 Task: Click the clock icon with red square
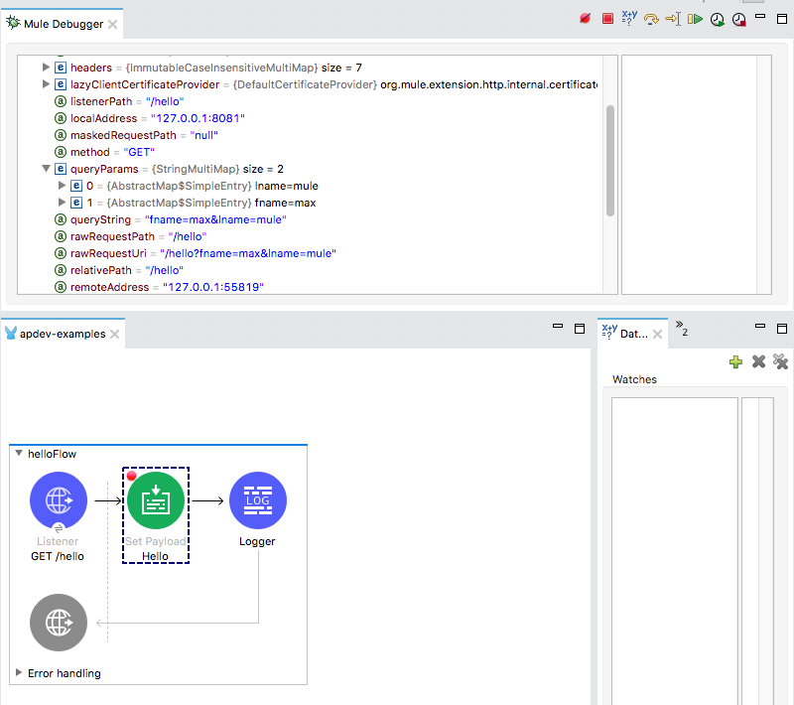tap(739, 20)
